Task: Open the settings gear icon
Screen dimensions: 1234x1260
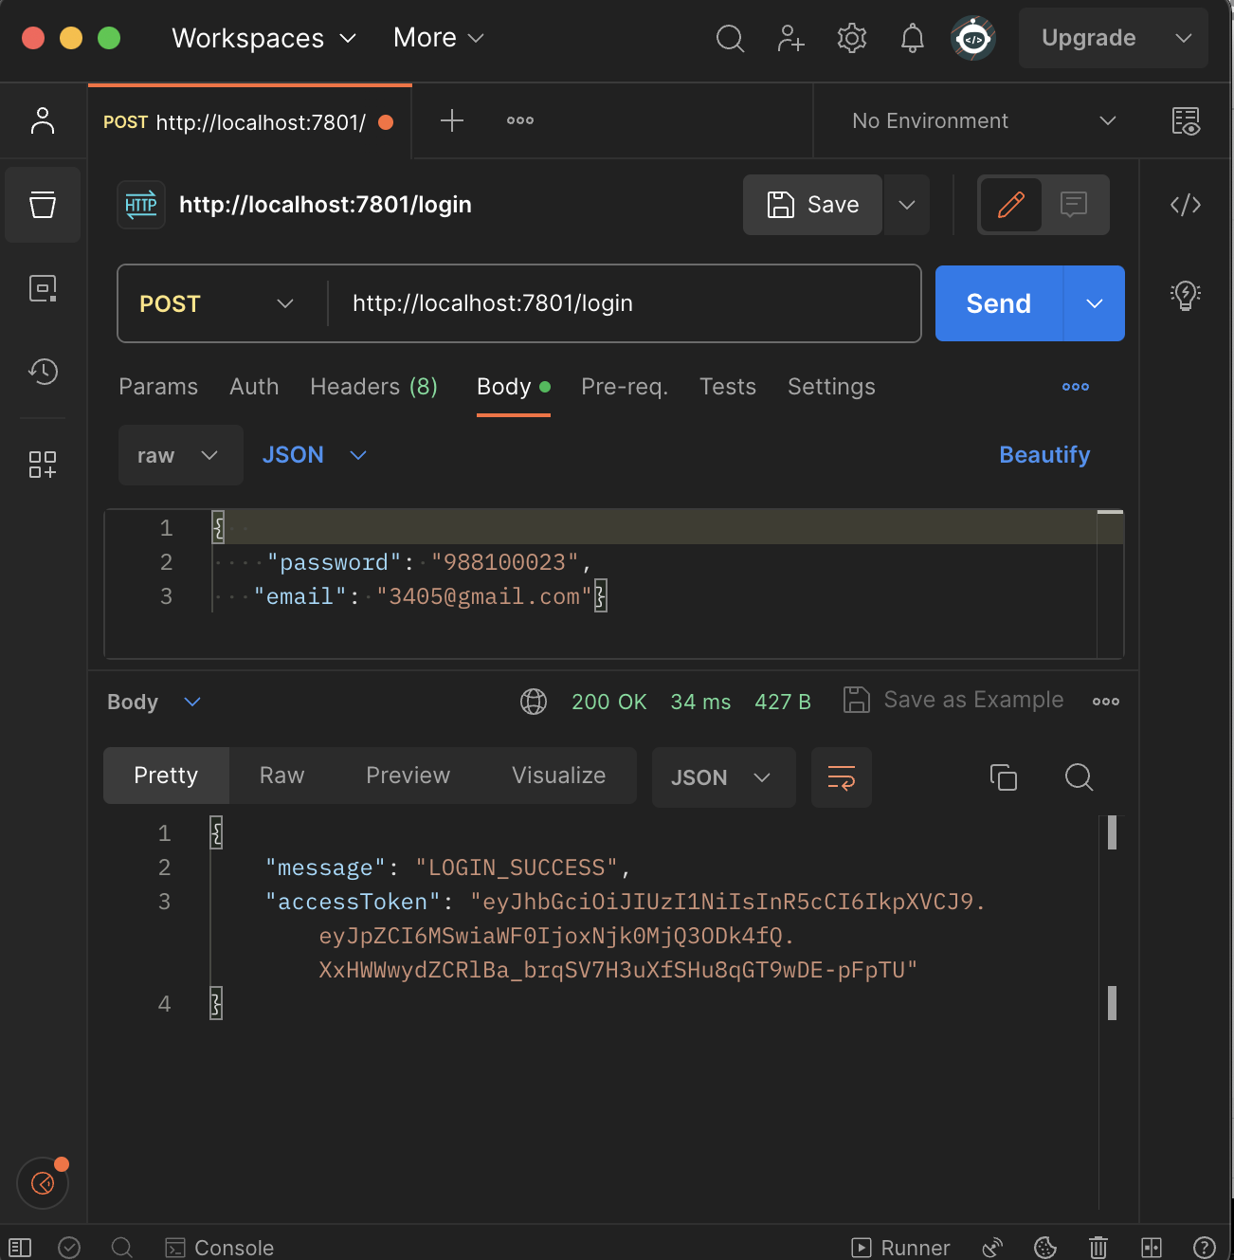Action: pos(852,38)
